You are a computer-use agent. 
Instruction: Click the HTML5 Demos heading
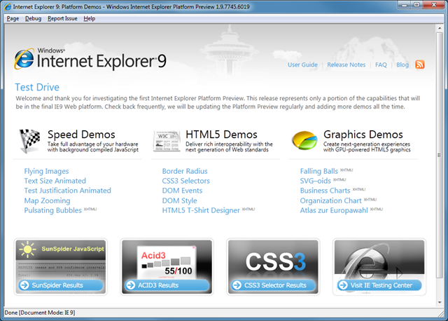pyautogui.click(x=221, y=134)
